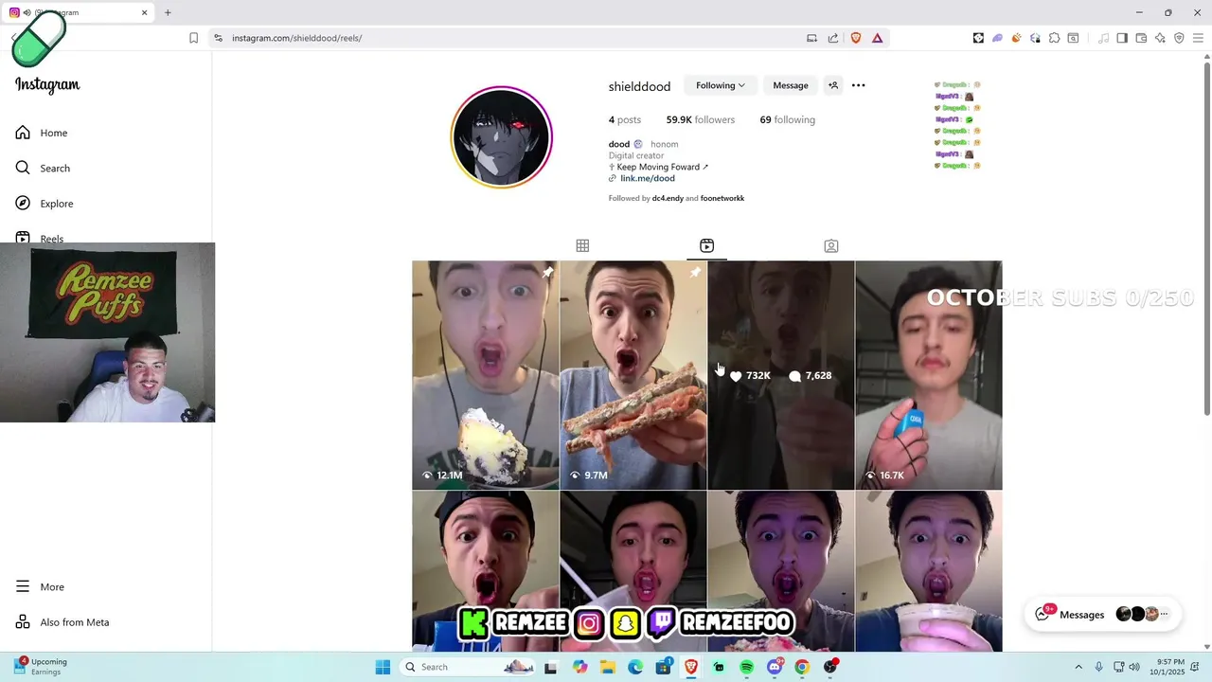Open Microsoft Edge from the taskbar
Image resolution: width=1212 pixels, height=682 pixels.
635,667
